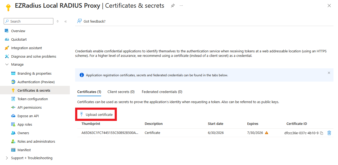Open the more options ellipsis in header
Screen dimensions: 338x165
coord(181,6)
